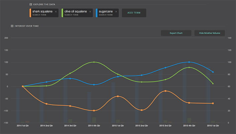The width and height of the screenshot is (236, 134).
Task: Click shark squalene low point at 2015 2nd Qtr
Action: (x=142, y=110)
